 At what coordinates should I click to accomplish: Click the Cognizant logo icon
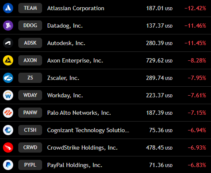[8, 130]
